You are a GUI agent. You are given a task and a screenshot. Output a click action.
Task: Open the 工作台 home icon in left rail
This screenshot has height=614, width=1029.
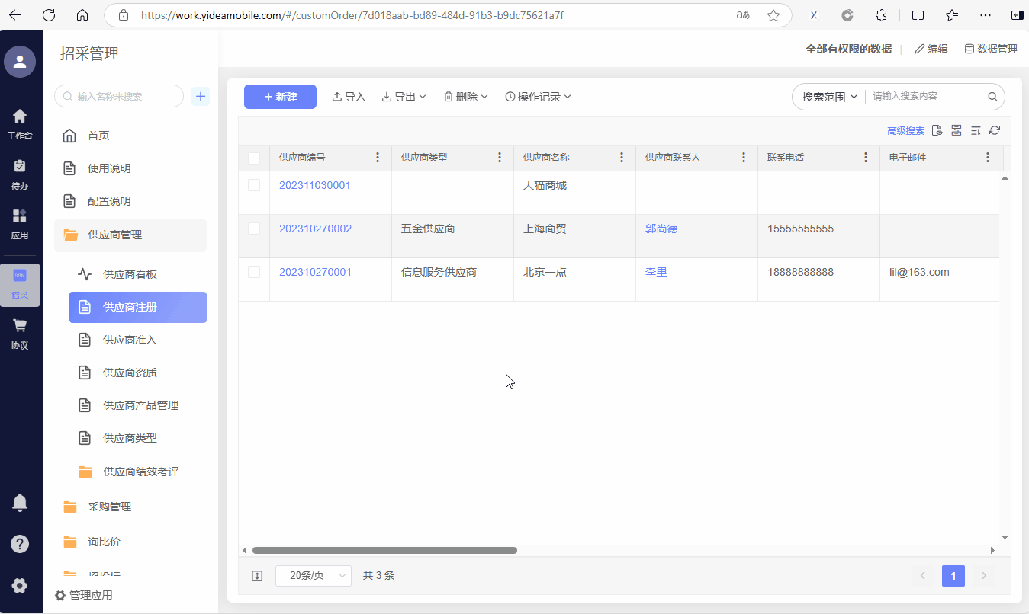(20, 116)
